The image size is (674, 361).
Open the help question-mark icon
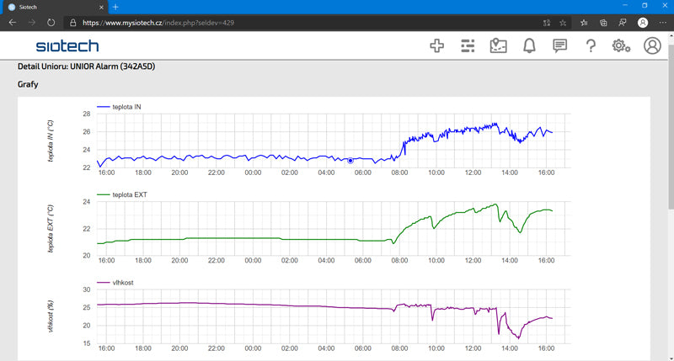coord(591,45)
